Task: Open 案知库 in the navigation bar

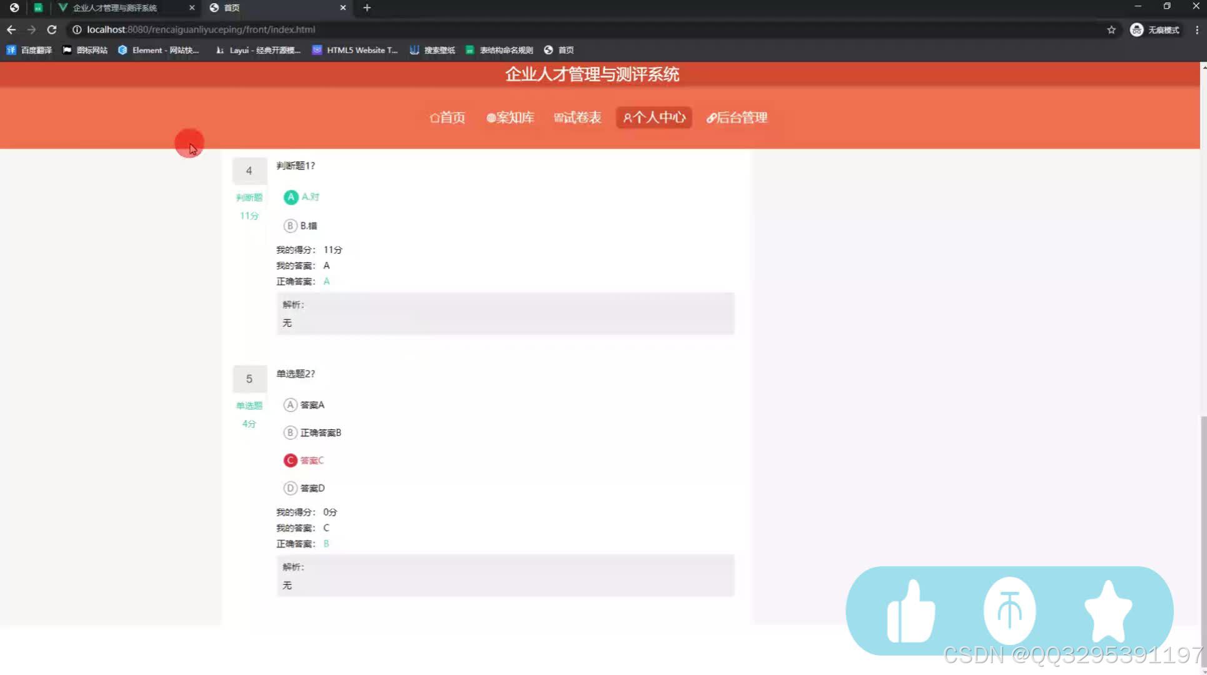Action: (x=510, y=117)
